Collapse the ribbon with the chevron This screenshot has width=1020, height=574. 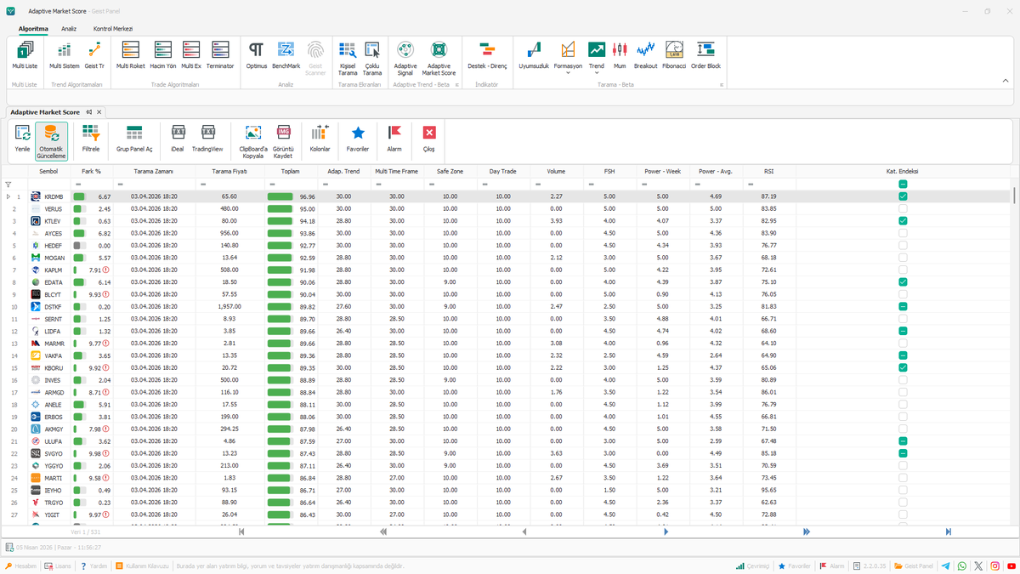(1006, 82)
